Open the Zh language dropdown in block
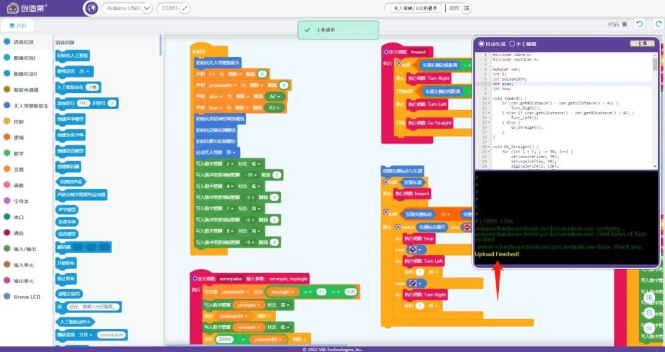Viewport: 665px width, 352px height. [86, 71]
